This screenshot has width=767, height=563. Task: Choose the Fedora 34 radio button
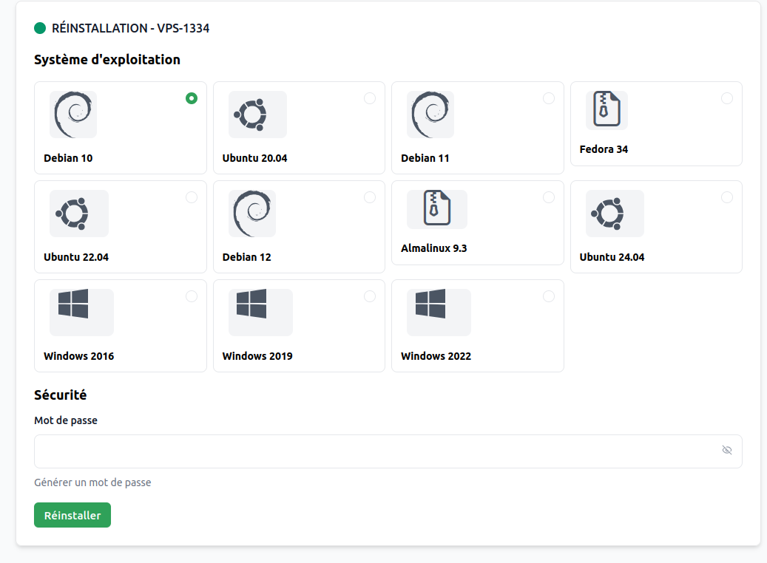727,98
